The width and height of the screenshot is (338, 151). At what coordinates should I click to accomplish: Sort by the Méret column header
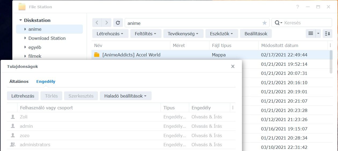point(190,45)
